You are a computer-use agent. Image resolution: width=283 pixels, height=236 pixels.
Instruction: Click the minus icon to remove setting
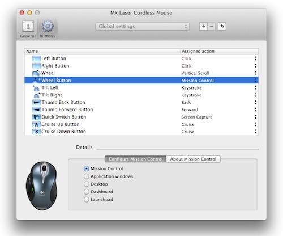pyautogui.click(x=211, y=27)
